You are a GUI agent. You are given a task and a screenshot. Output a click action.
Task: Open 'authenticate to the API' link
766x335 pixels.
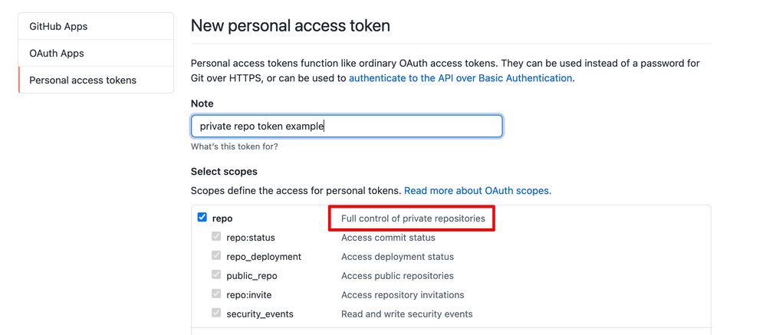460,78
